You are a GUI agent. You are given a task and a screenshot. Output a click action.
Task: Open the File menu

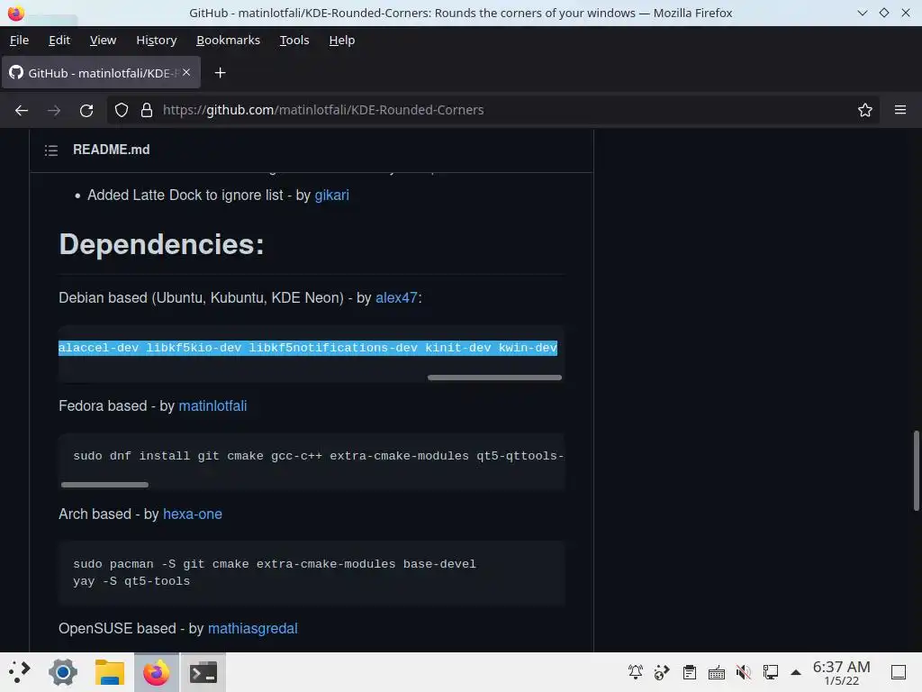click(20, 40)
